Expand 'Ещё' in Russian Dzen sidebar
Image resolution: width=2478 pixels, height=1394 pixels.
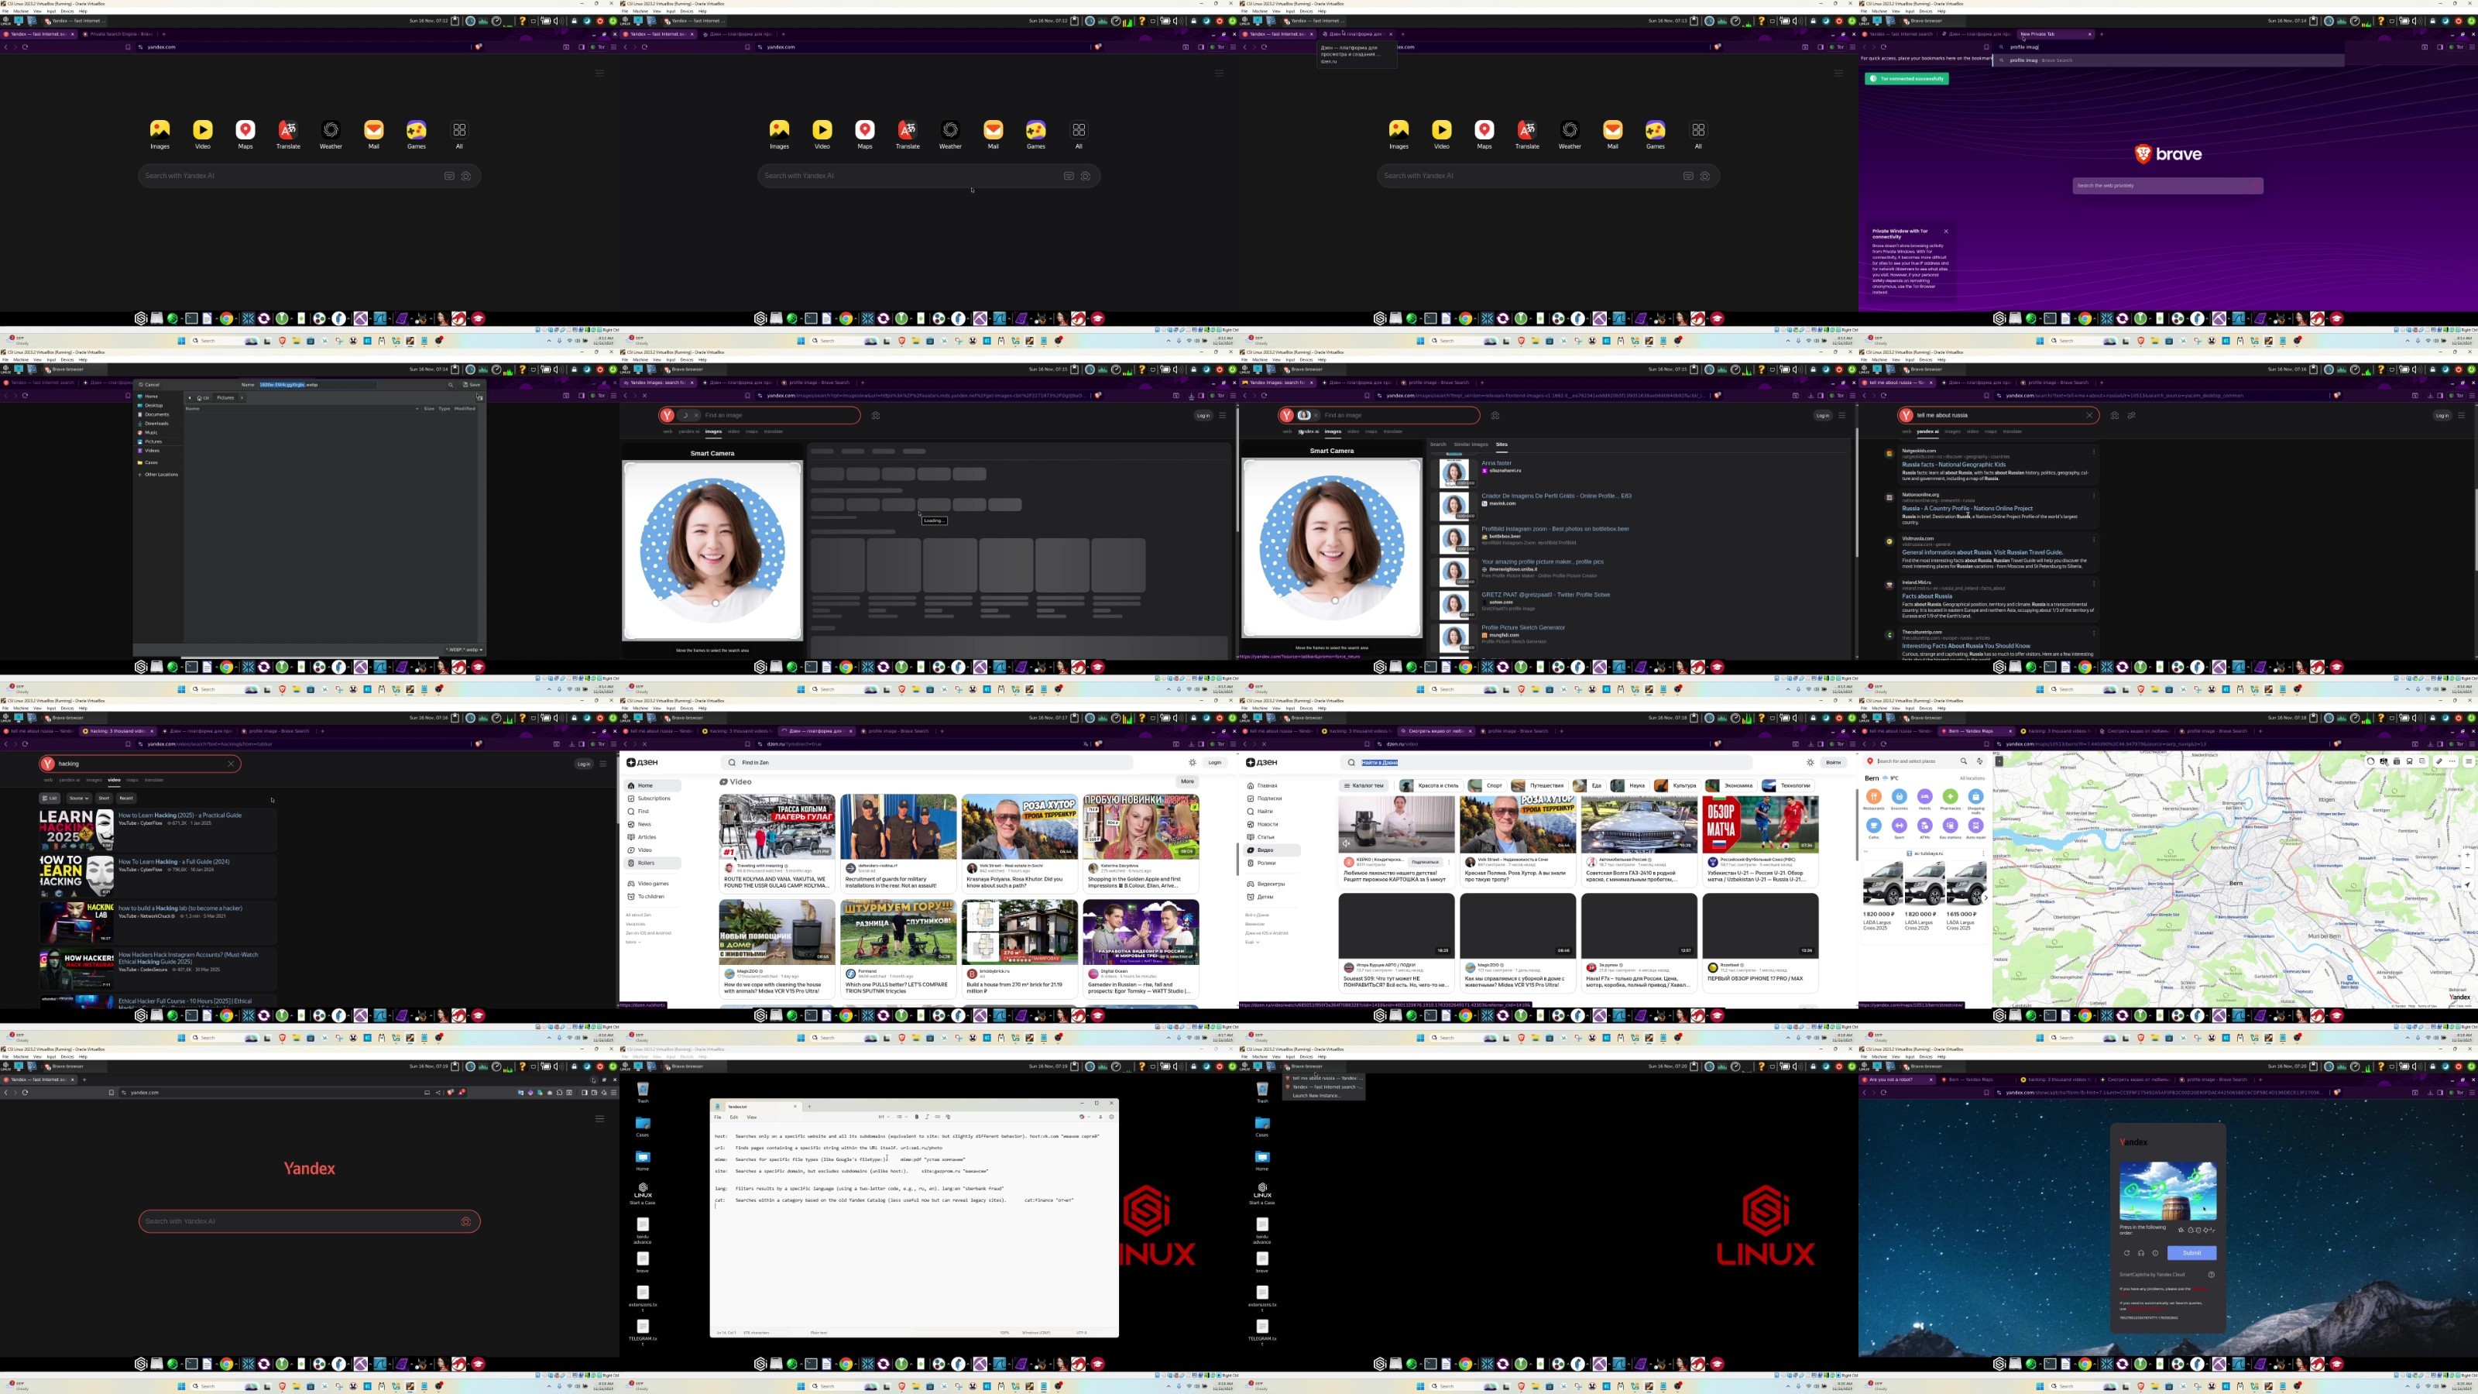(1251, 942)
